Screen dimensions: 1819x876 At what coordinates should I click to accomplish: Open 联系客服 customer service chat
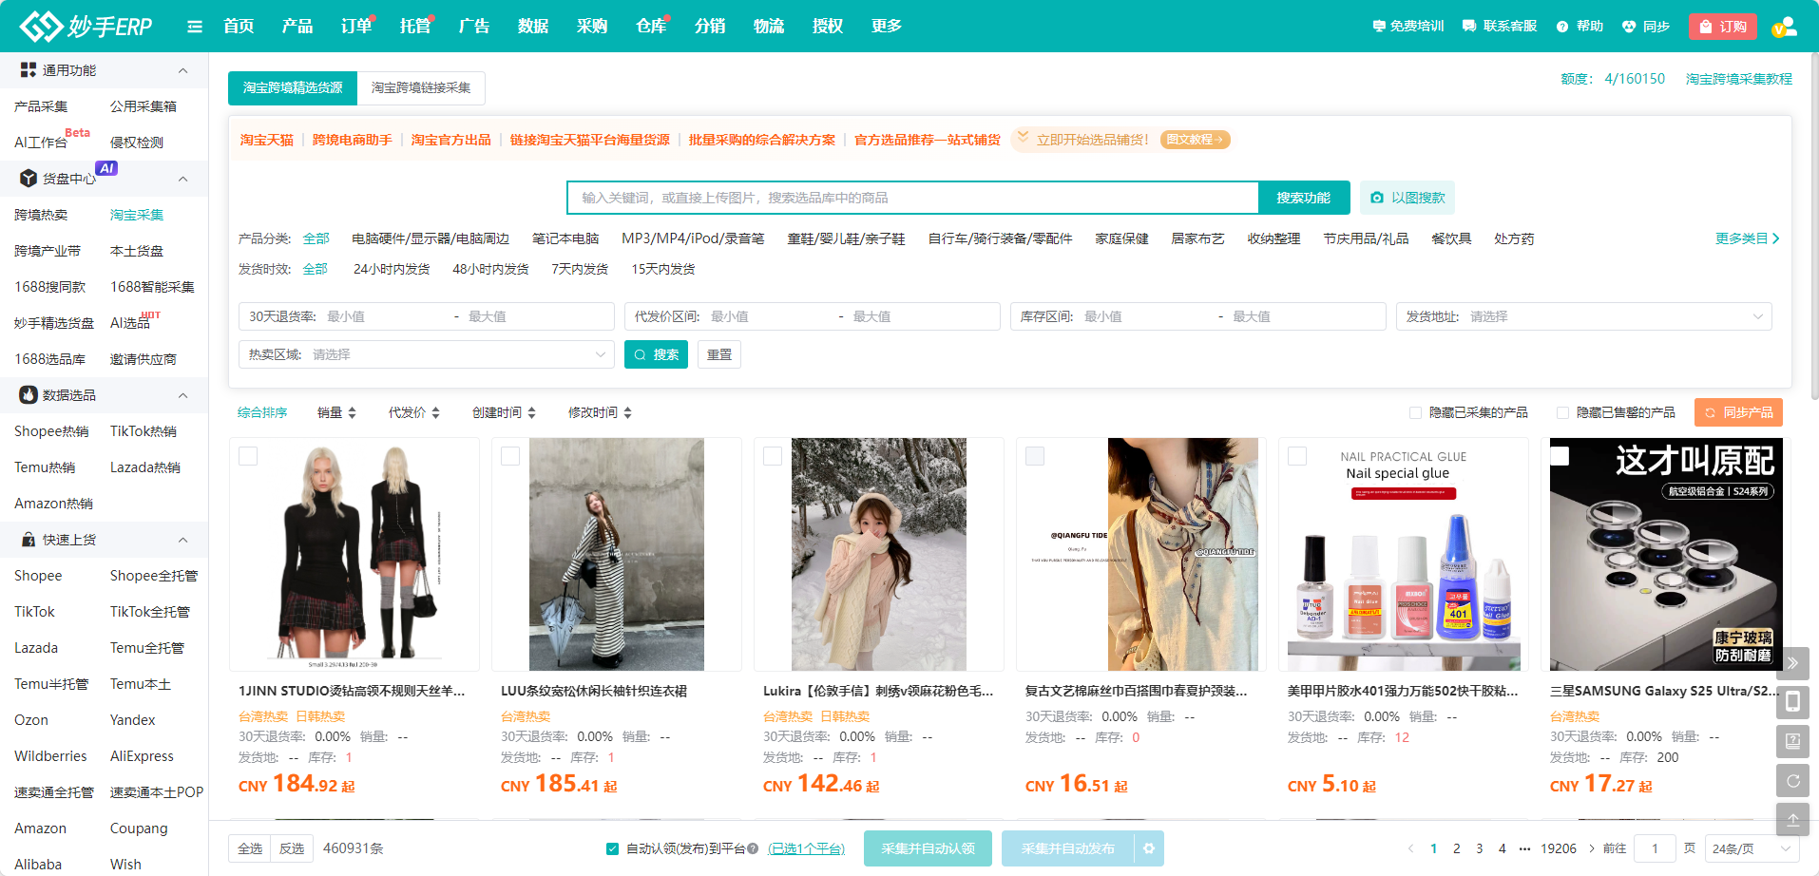pos(1469,27)
